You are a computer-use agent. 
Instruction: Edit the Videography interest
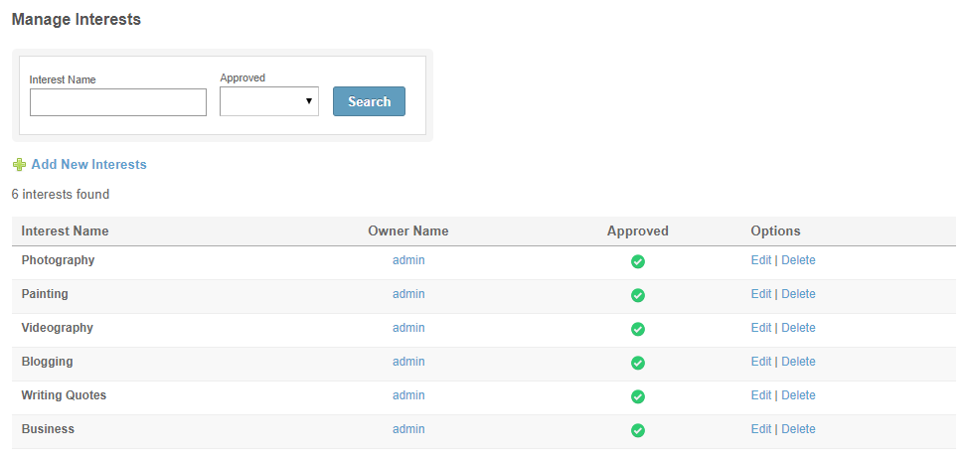761,328
